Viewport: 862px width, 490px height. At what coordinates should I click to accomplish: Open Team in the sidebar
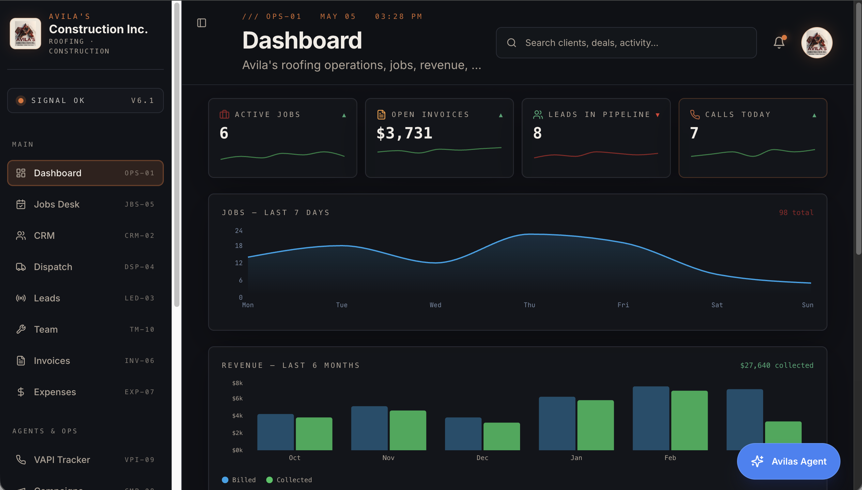pos(85,329)
